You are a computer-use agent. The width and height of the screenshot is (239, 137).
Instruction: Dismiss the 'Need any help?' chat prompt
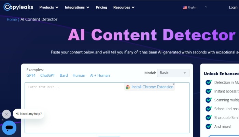[x=6, y=114]
